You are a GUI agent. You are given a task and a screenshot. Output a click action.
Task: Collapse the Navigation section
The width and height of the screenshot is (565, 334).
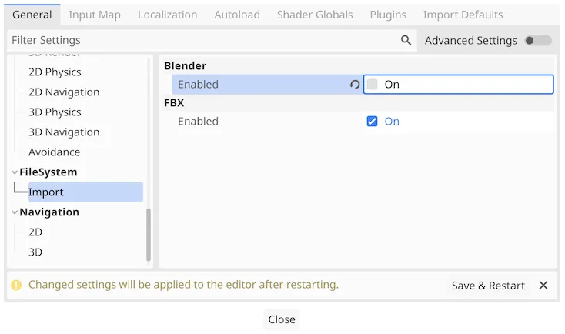point(15,212)
